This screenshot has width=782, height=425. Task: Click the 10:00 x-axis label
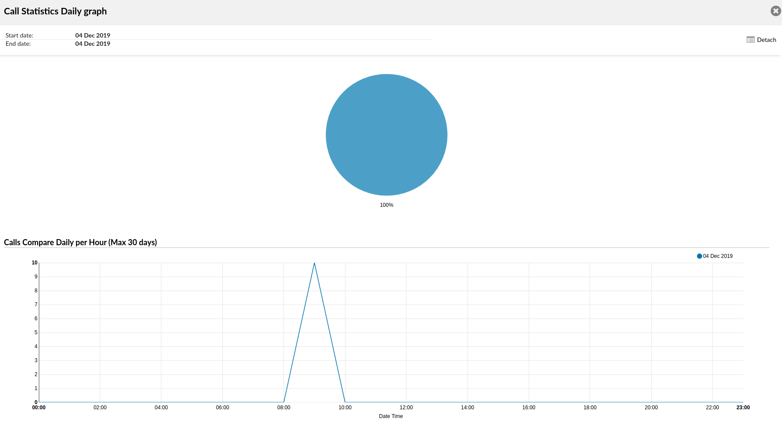(x=345, y=408)
